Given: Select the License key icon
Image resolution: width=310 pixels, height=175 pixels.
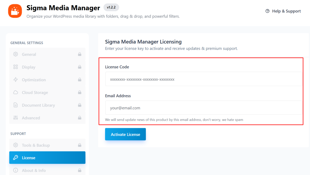Looking at the screenshot, I should click(x=16, y=157).
